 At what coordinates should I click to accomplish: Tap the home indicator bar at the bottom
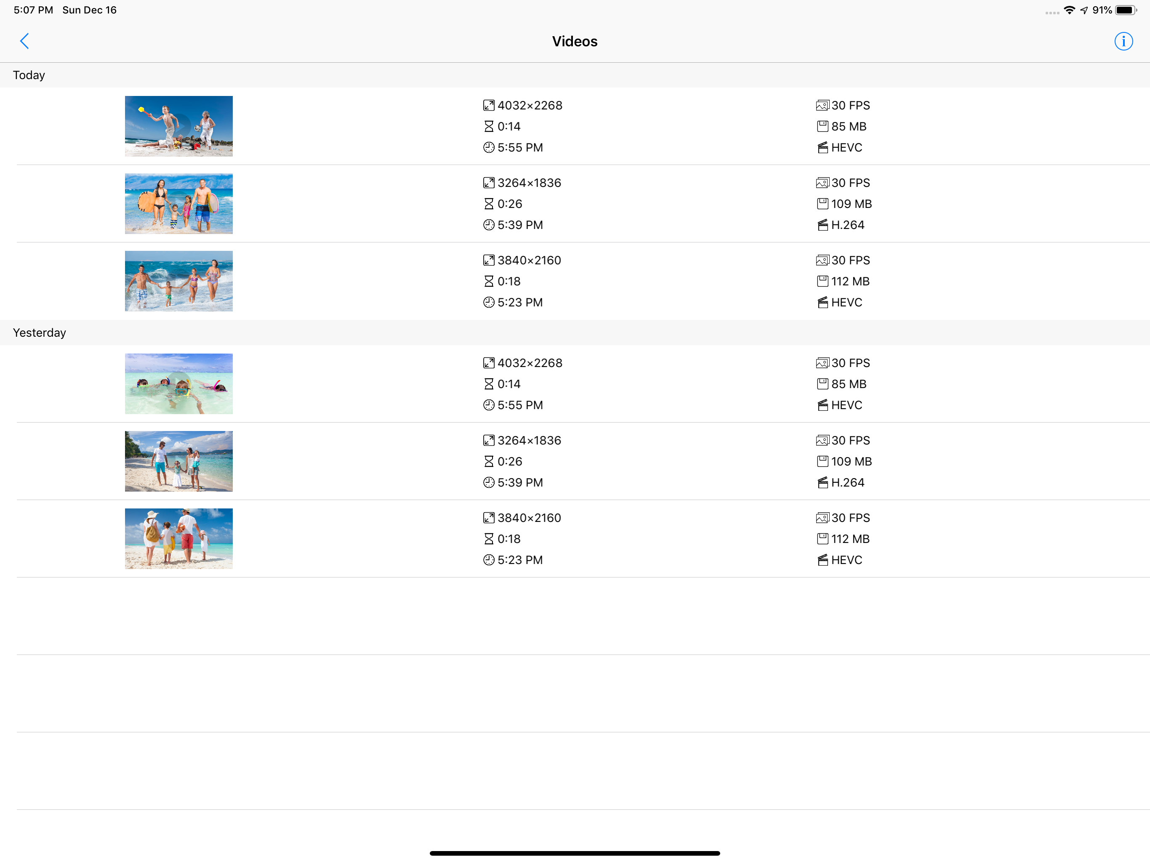575,853
